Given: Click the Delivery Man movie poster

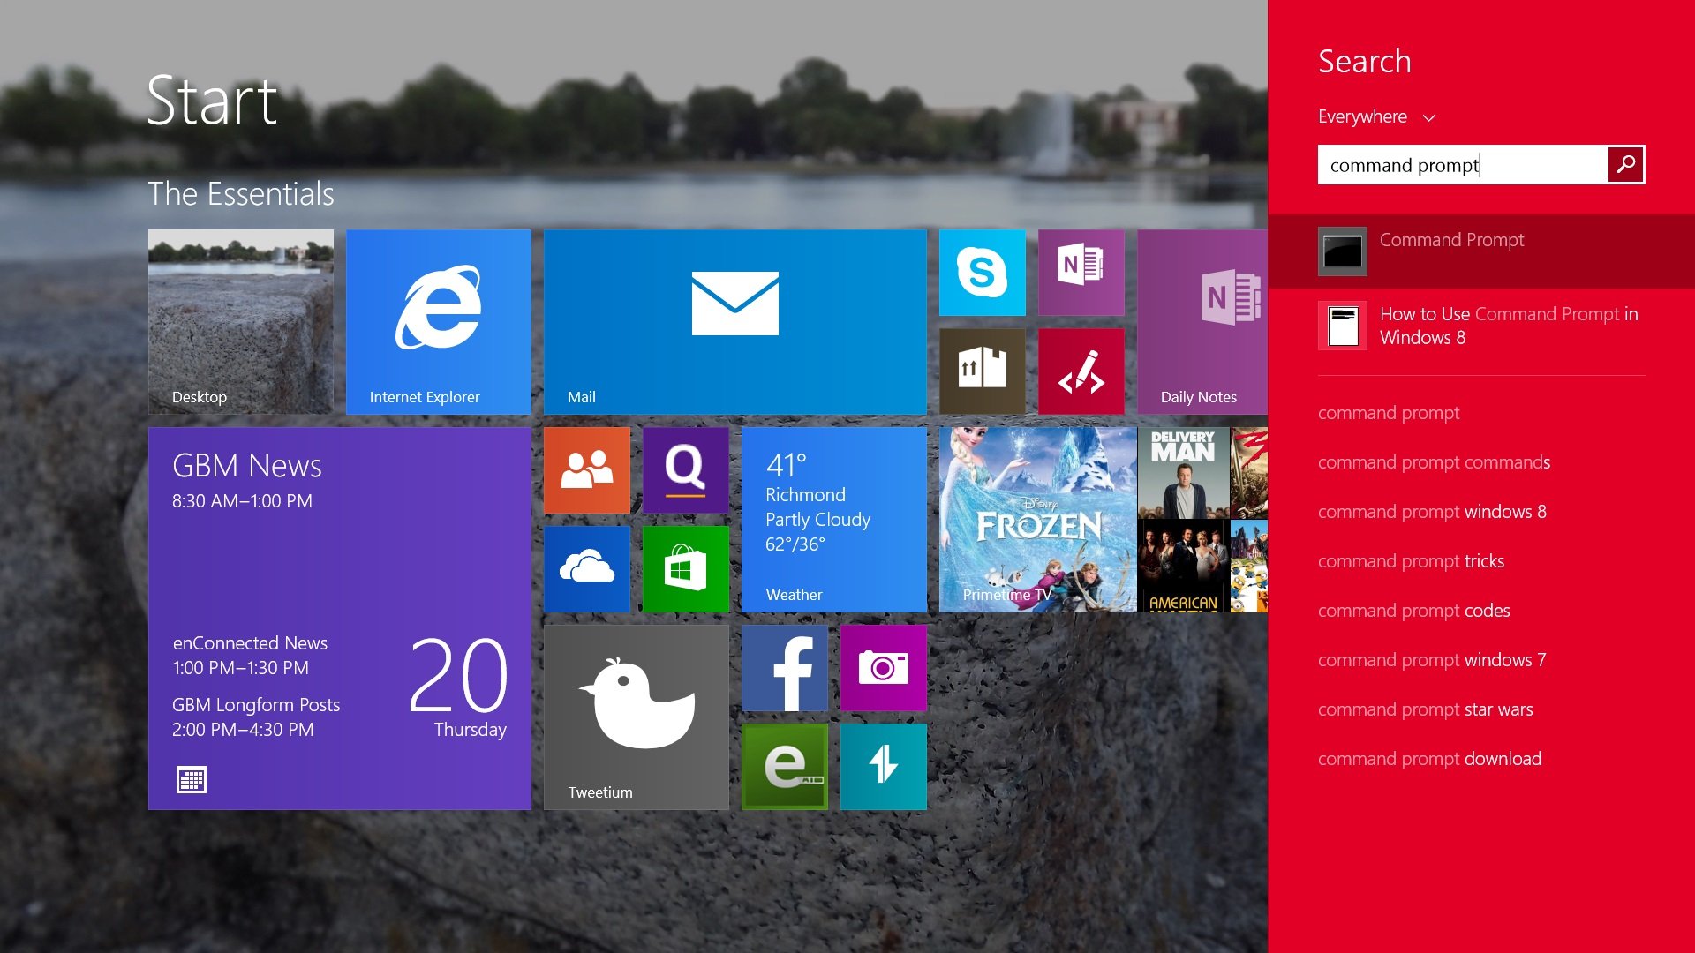Looking at the screenshot, I should point(1184,473).
